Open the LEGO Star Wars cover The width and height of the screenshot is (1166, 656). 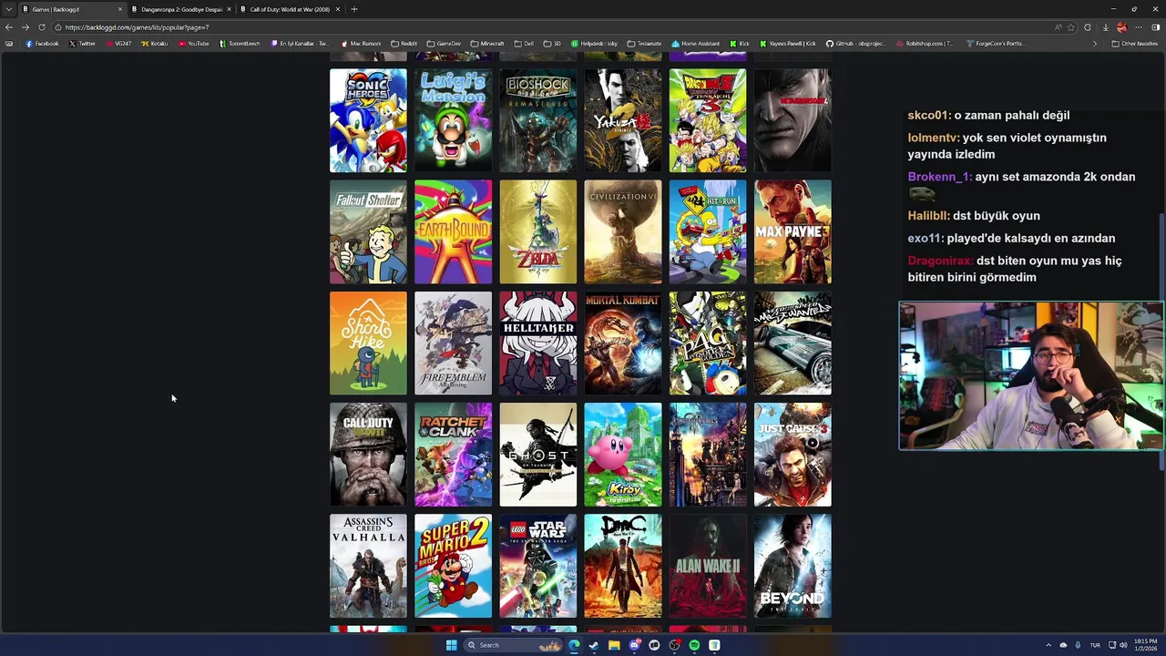pos(537,566)
